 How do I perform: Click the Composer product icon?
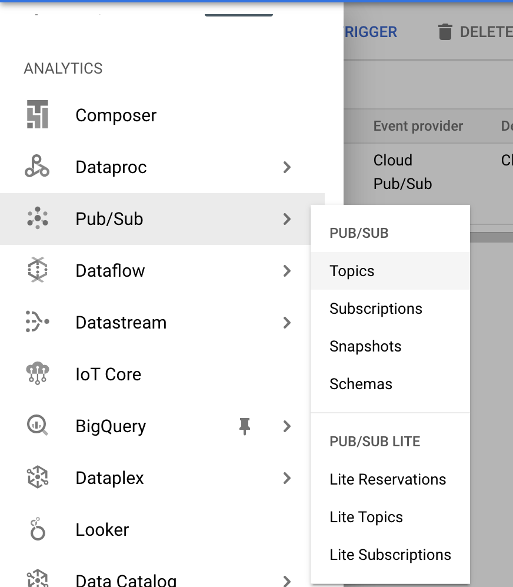click(38, 114)
